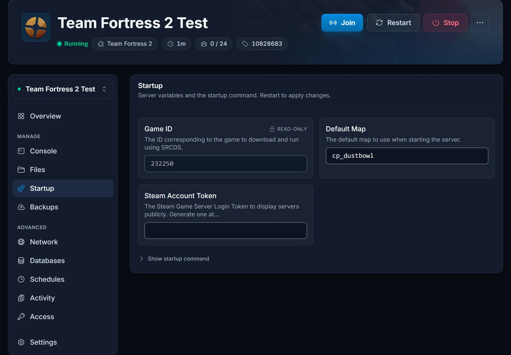This screenshot has width=511, height=355.
Task: Click the MANAGE section label
Action: (x=29, y=136)
